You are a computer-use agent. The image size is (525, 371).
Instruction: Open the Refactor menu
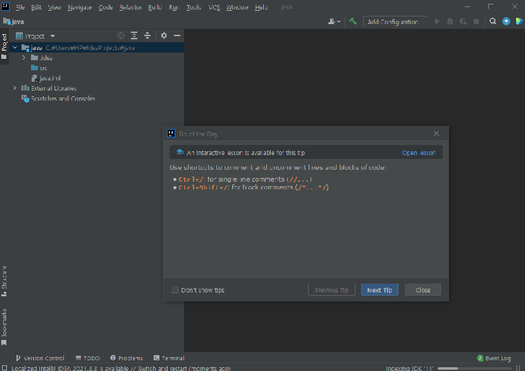[130, 7]
